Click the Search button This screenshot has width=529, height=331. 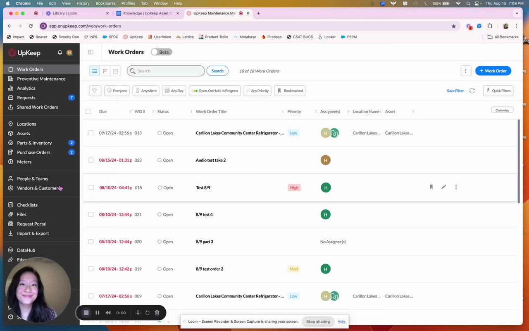[217, 71]
